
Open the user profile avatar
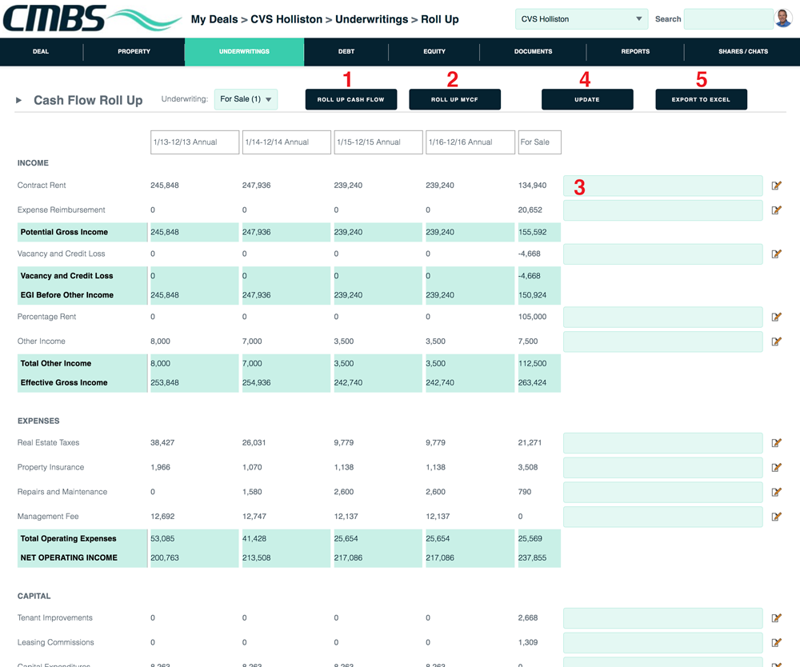coord(783,18)
